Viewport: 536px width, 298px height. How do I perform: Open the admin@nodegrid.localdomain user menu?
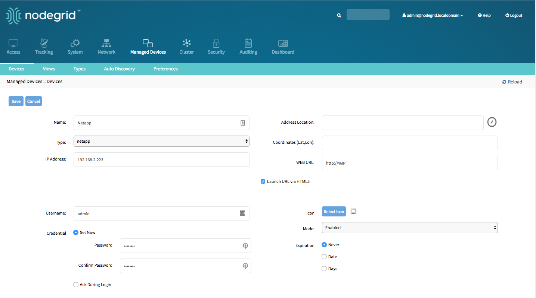pos(433,16)
